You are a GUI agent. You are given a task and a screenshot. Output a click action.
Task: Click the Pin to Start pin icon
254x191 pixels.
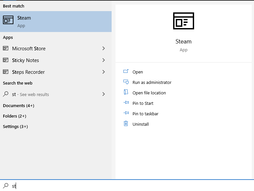[x=126, y=103]
